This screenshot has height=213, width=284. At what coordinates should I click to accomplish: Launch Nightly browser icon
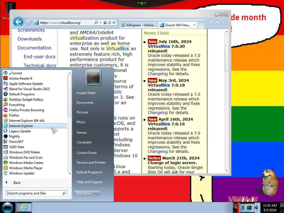point(6,136)
